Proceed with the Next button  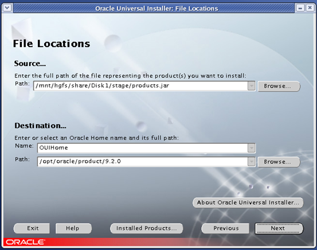(279, 229)
